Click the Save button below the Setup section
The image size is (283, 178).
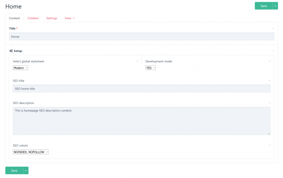14,170
